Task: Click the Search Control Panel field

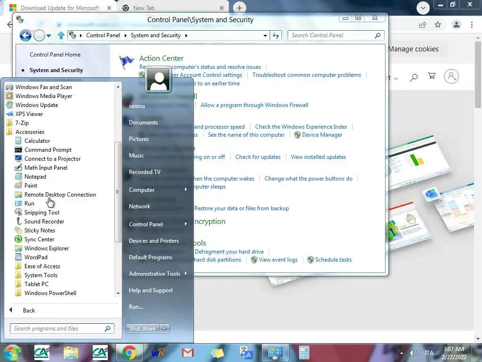Action: [336, 35]
